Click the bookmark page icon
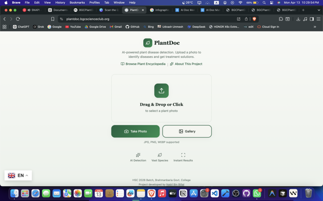 (52, 19)
